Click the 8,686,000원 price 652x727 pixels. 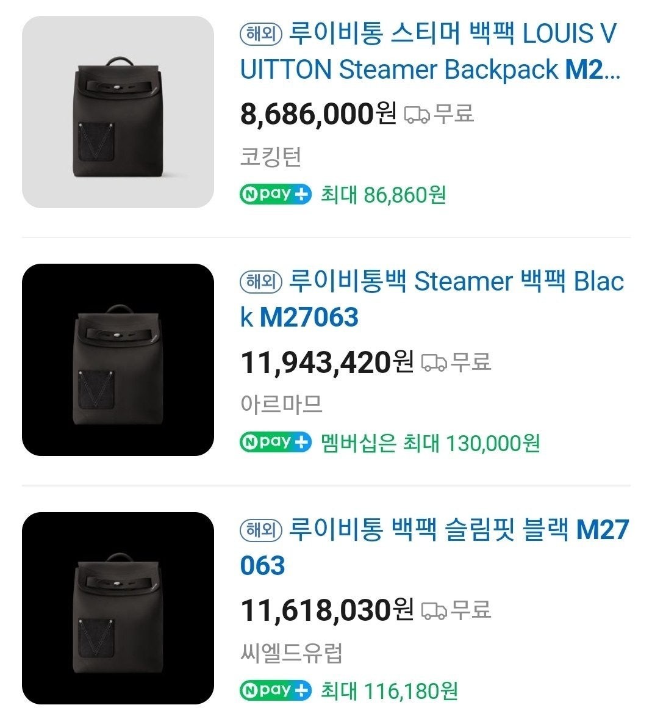(318, 114)
